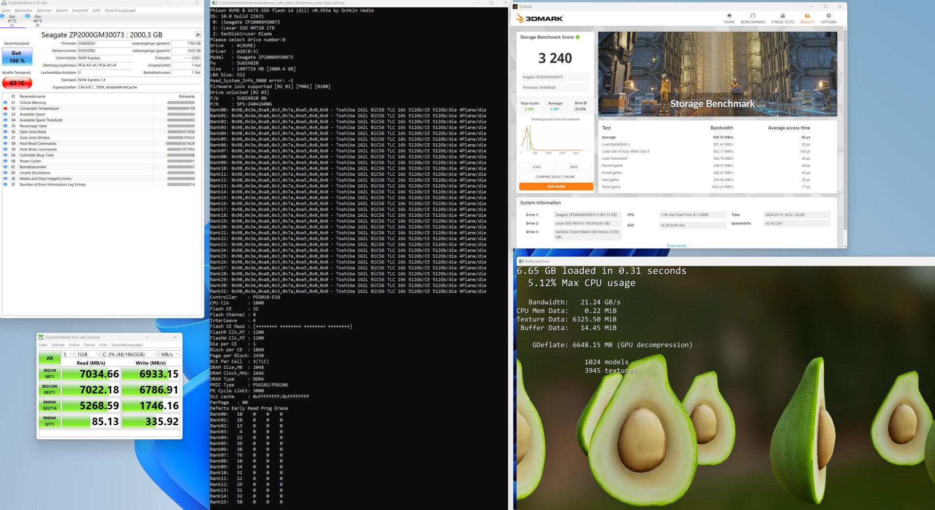Open the test count dropdown showing 5
This screenshot has width=935, height=510.
[x=68, y=354]
